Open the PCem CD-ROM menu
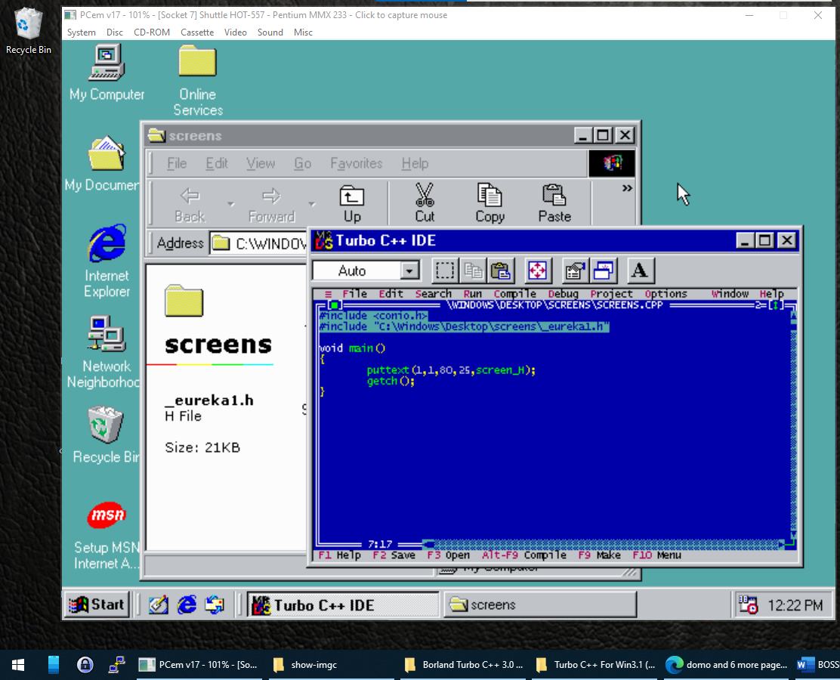The width and height of the screenshot is (840, 680). pos(152,32)
